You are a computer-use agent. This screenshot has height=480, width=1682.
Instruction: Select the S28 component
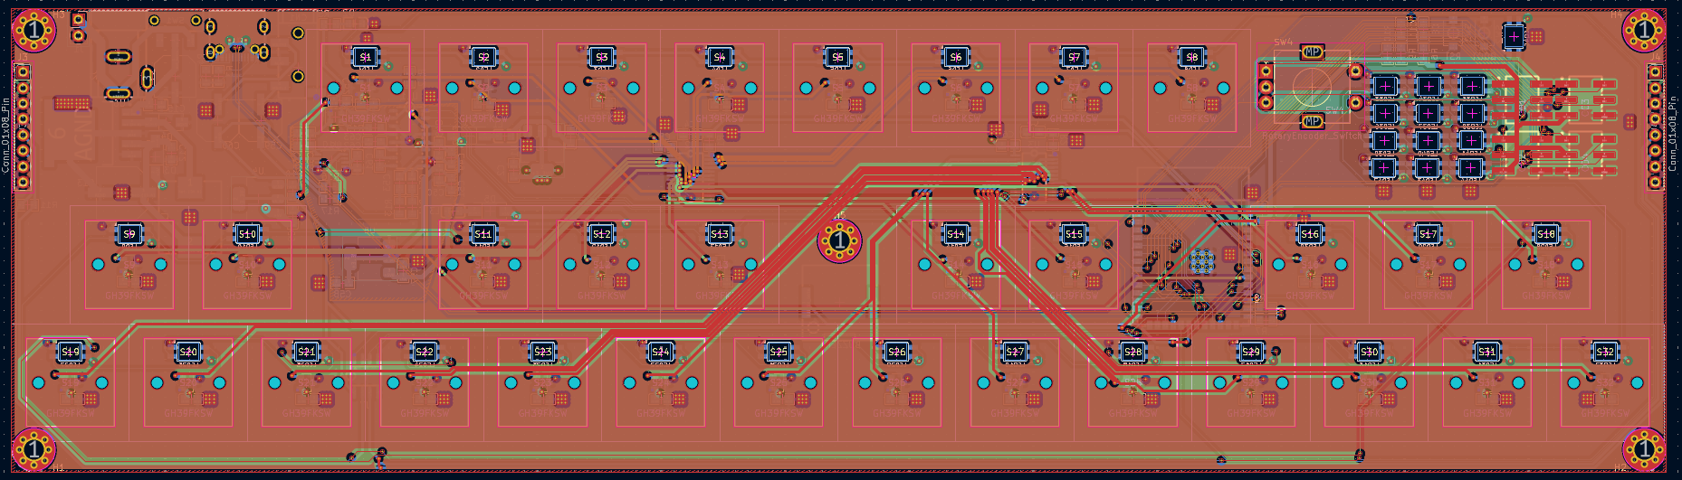point(1132,352)
